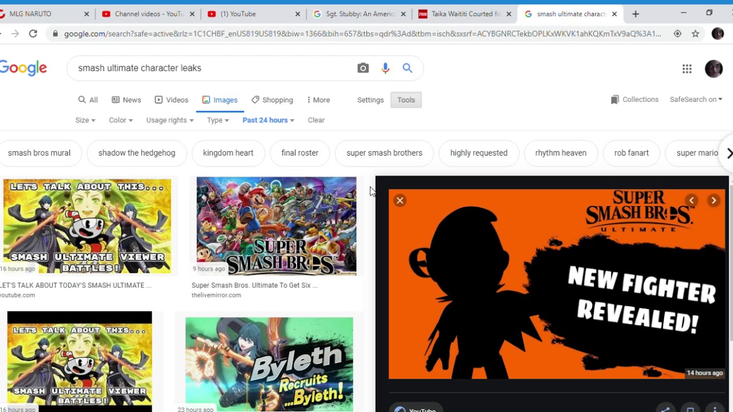Open the SafeSearch on dropdown
733x412 pixels.
pos(696,100)
